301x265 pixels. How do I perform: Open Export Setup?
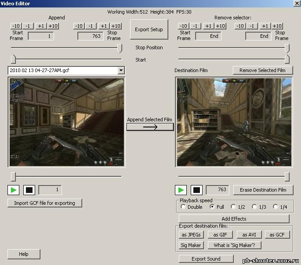point(149,29)
